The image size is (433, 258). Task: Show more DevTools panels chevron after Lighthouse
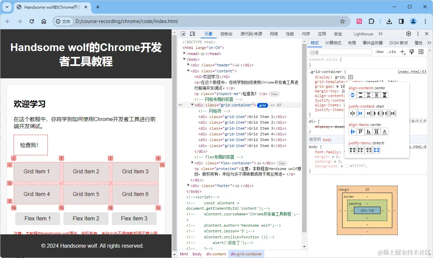[381, 34]
